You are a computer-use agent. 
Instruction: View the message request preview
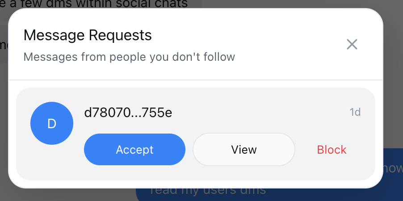click(x=243, y=150)
